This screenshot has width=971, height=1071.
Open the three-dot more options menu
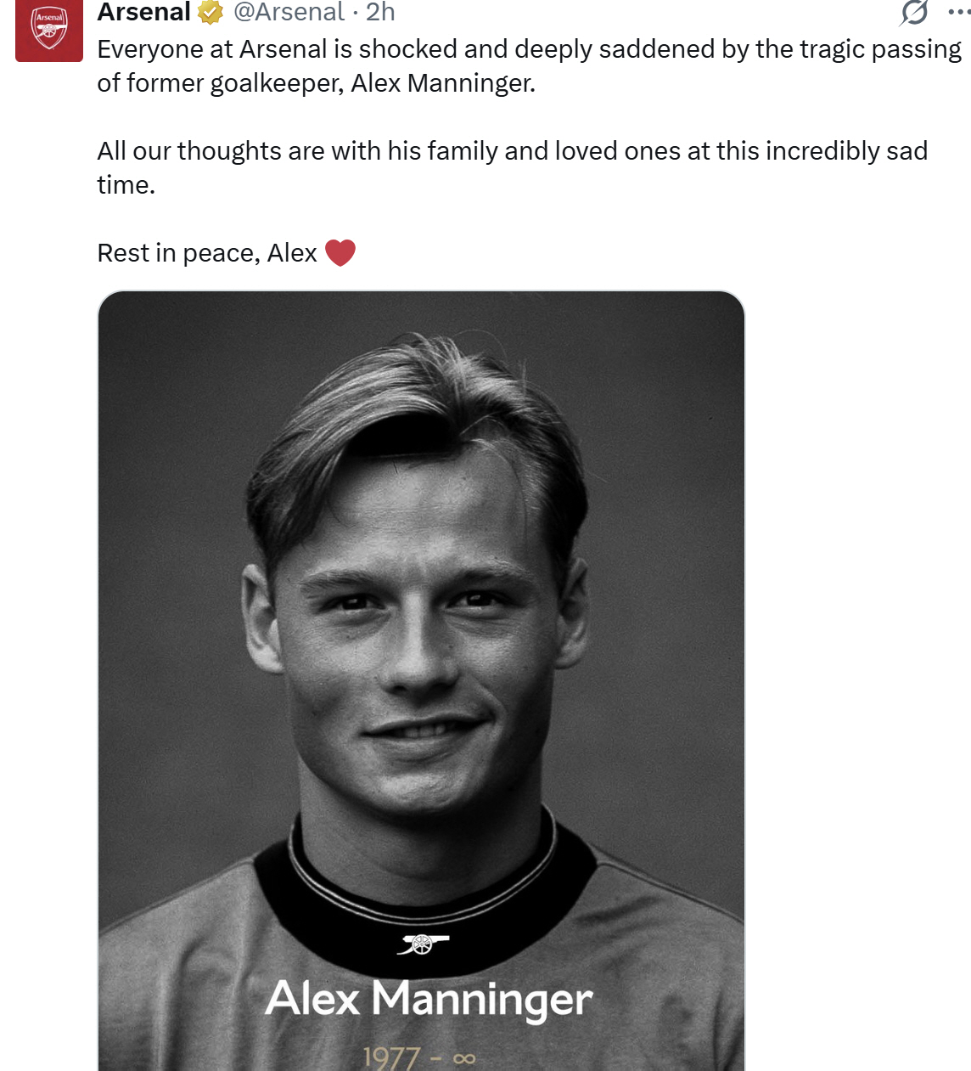coord(959,12)
